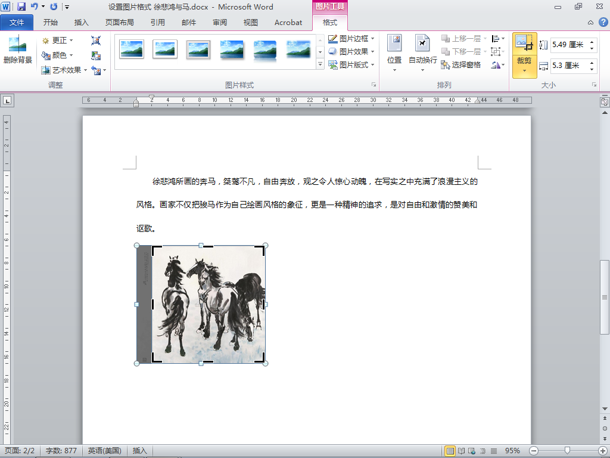Click the Reset Picture icon
The image size is (610, 458).
click(96, 70)
